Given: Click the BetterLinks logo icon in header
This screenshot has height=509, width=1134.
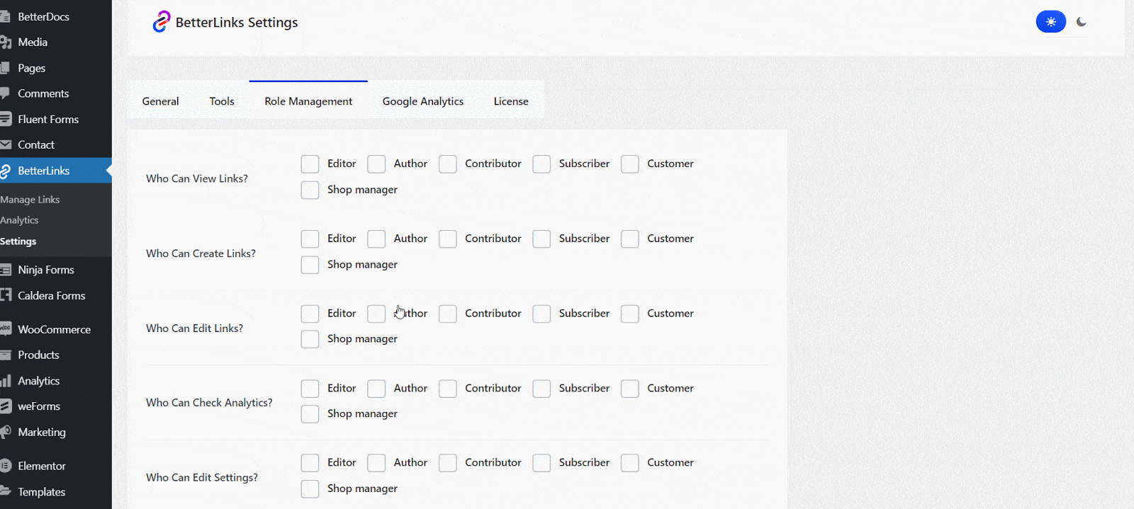Looking at the screenshot, I should 162,22.
